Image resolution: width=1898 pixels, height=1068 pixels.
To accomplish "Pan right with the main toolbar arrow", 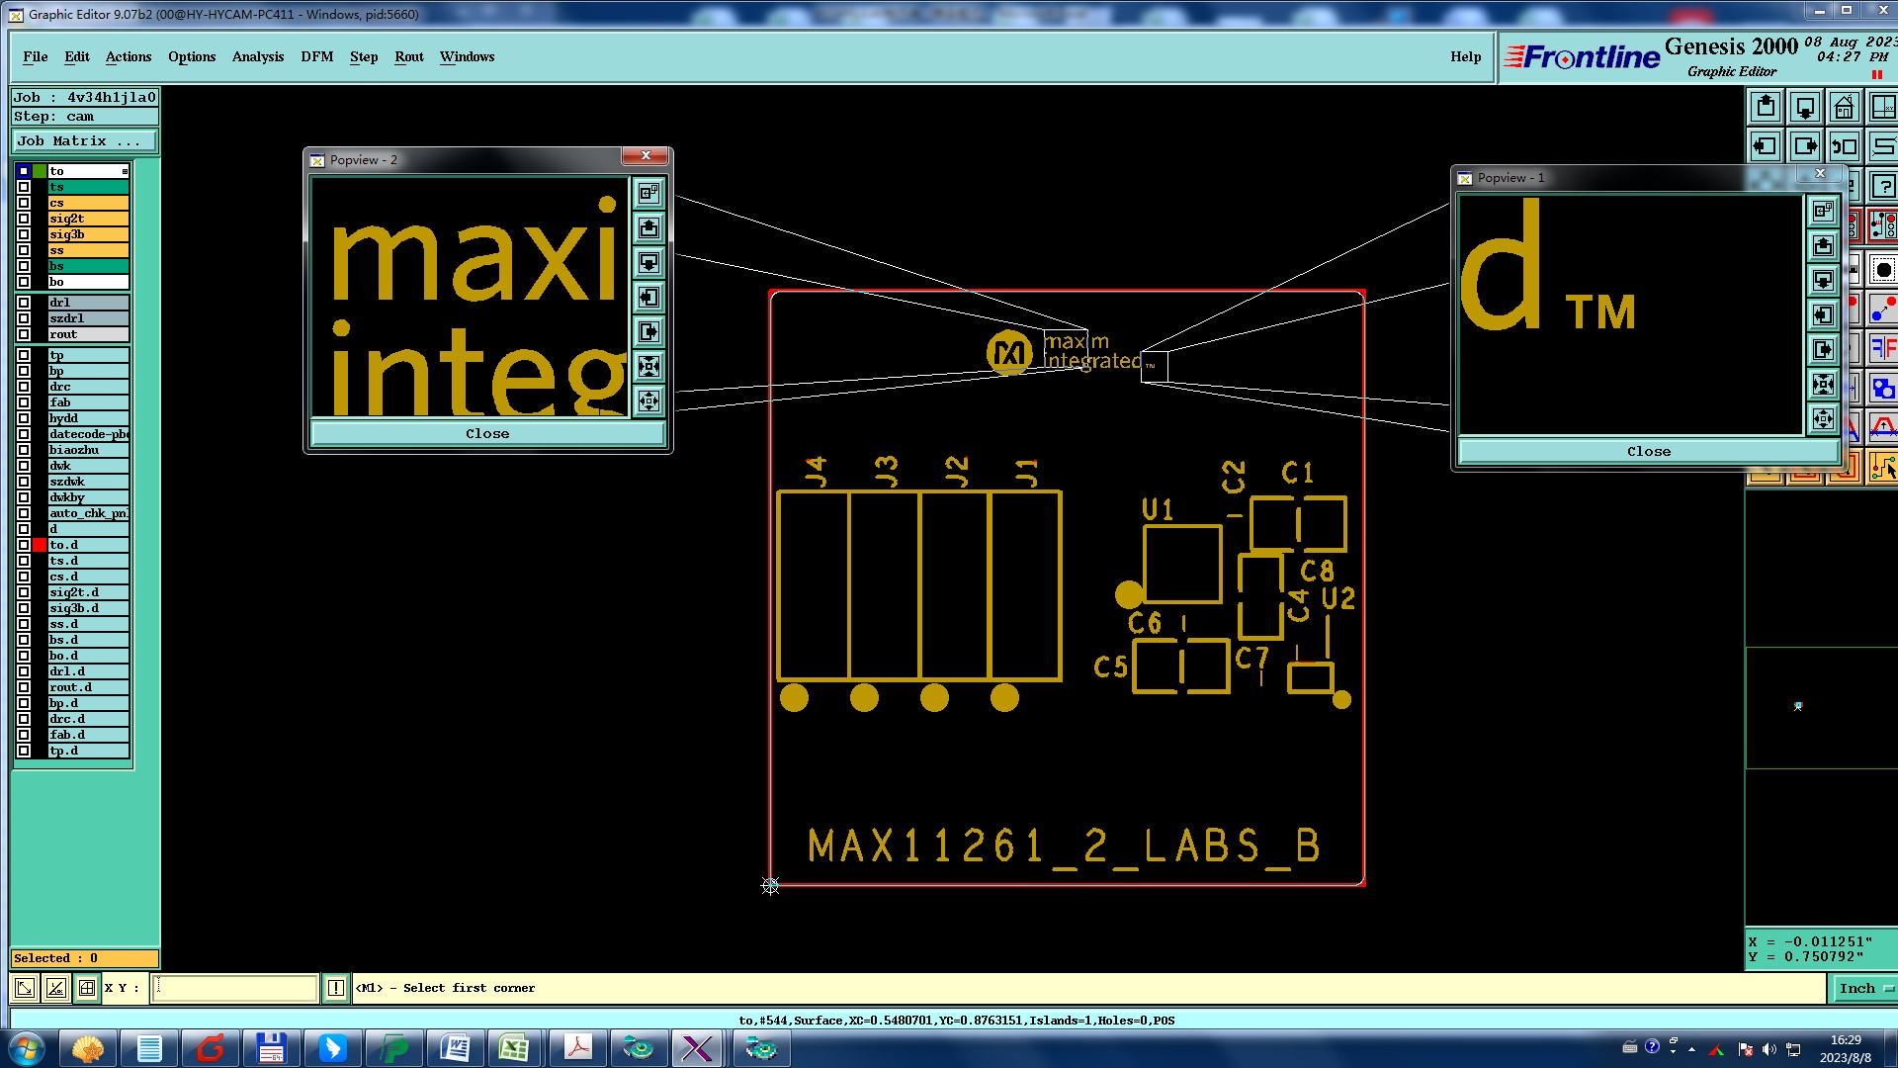I will tap(1805, 146).
